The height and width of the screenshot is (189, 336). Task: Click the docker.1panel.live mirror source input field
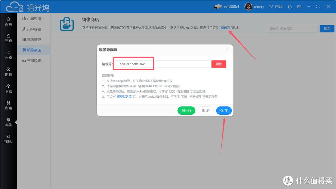point(133,63)
